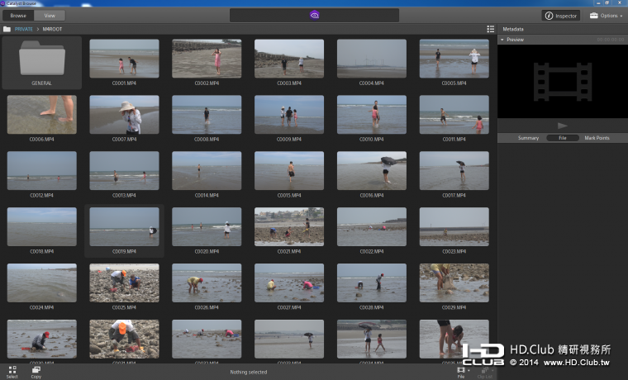The width and height of the screenshot is (628, 380).
Task: Open the File dropdown arrow at bottom
Action: click(x=469, y=369)
